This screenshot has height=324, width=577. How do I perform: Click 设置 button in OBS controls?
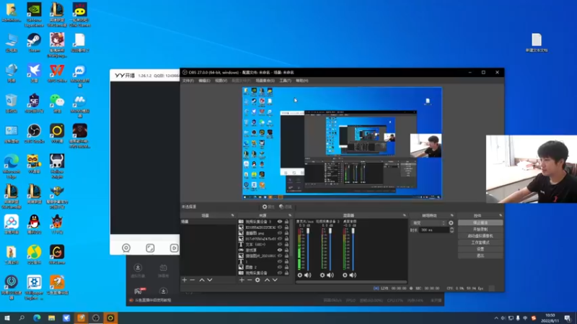click(480, 249)
